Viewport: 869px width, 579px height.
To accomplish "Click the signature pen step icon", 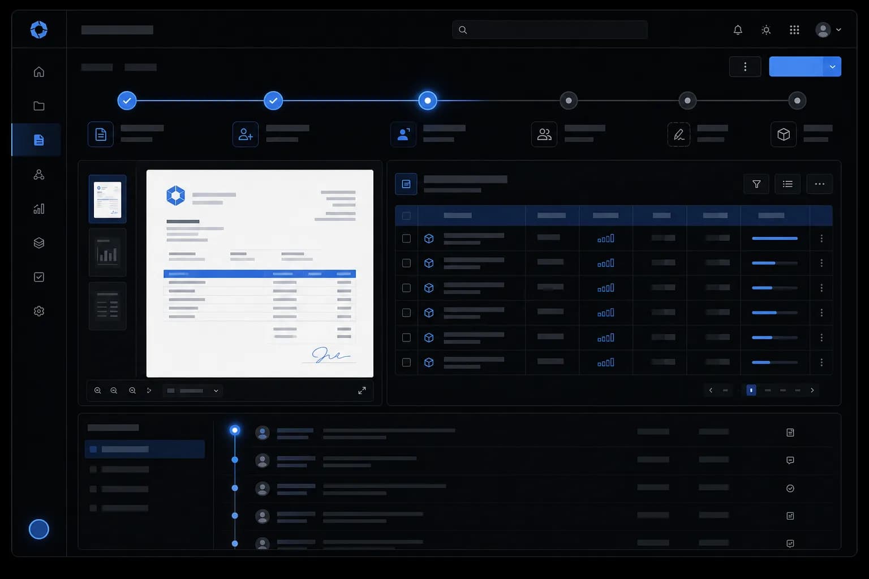I will point(679,135).
